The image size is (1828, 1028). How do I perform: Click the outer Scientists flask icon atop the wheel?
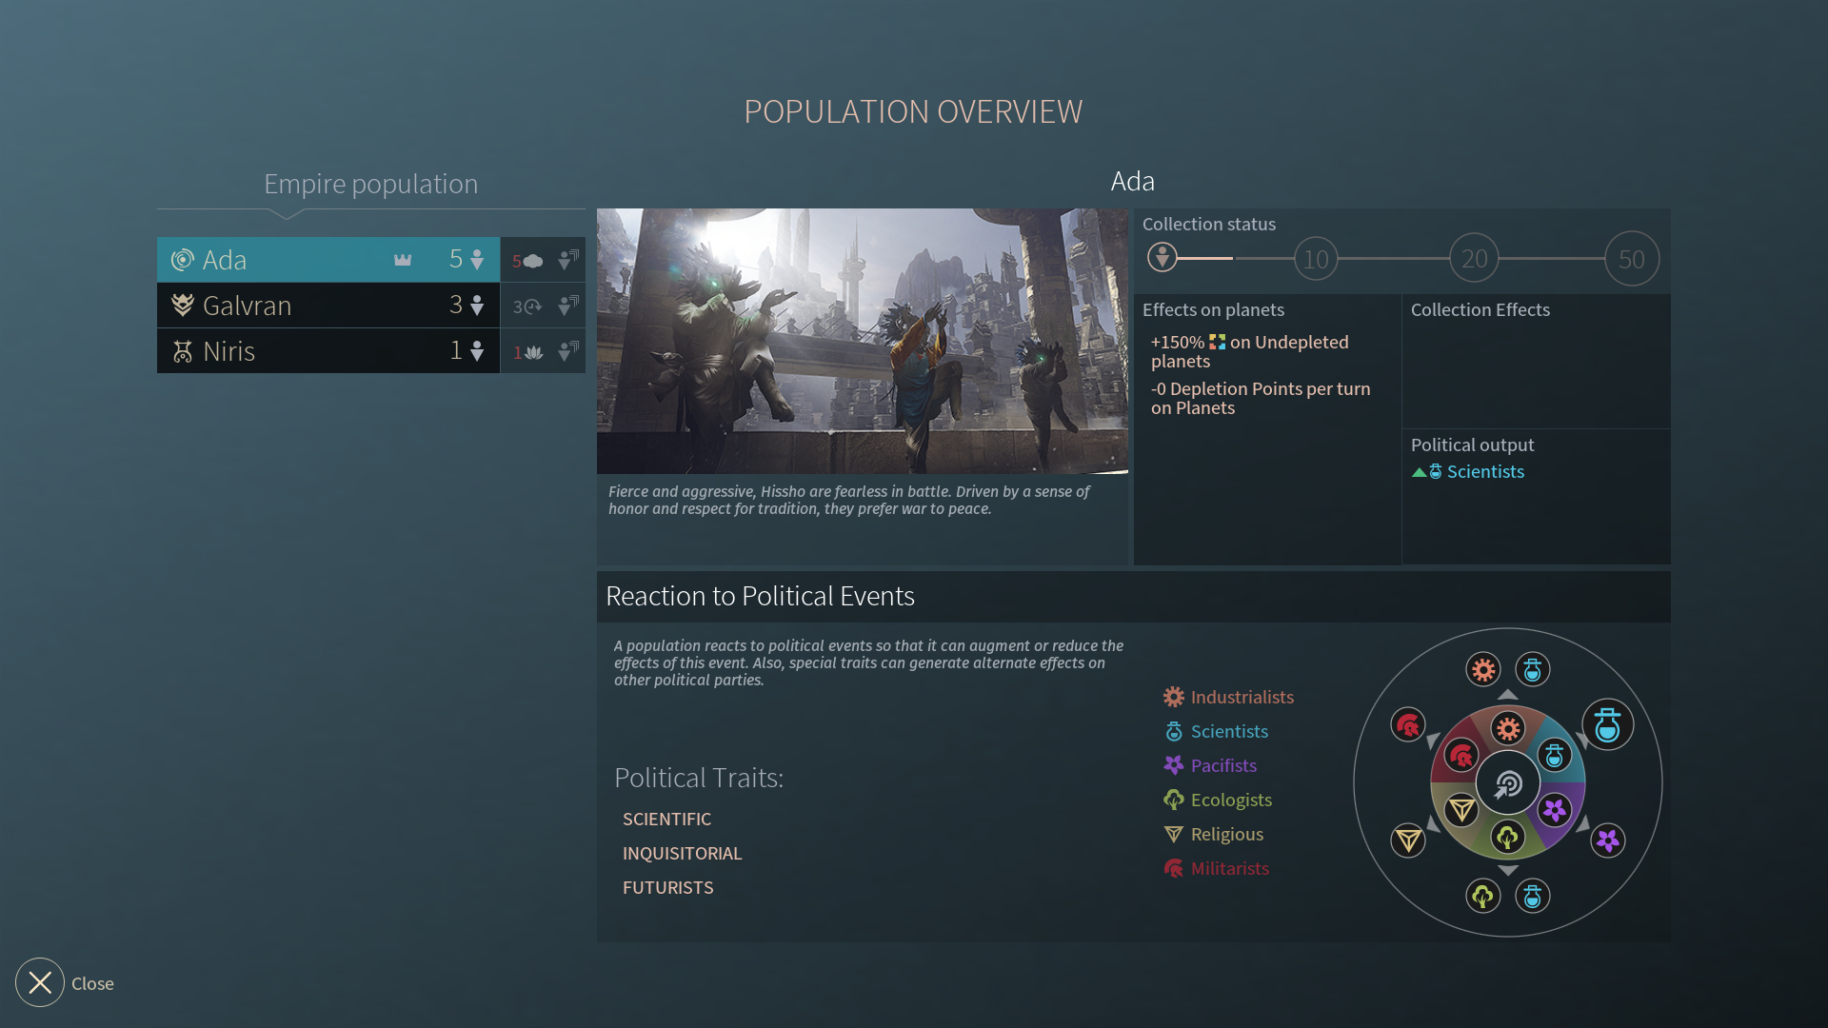coord(1533,670)
